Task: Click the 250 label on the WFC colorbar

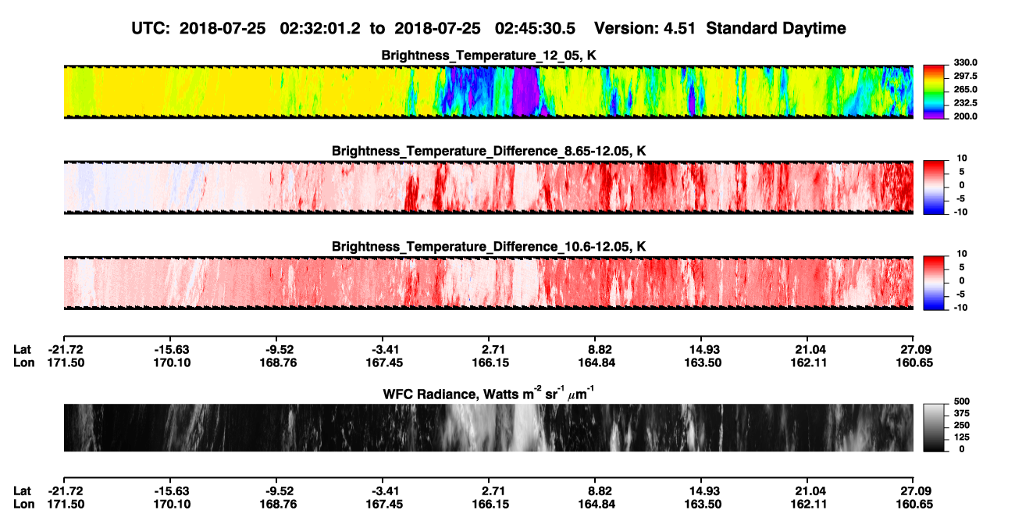Action: pos(963,425)
